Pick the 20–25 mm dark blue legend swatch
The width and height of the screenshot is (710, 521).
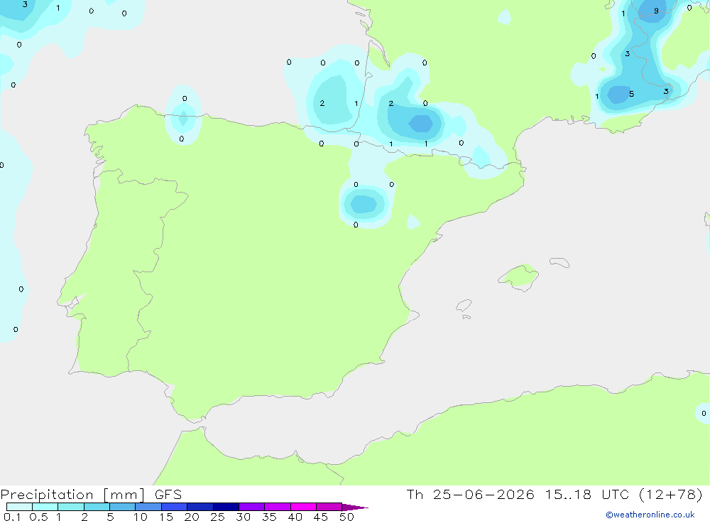200,507
